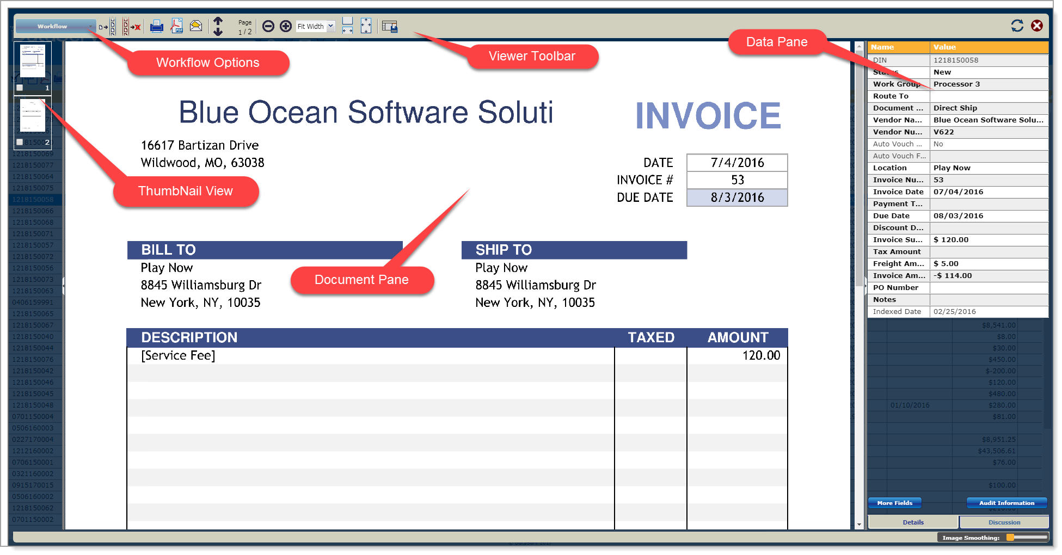Click the Vendor Number value V622

(989, 132)
